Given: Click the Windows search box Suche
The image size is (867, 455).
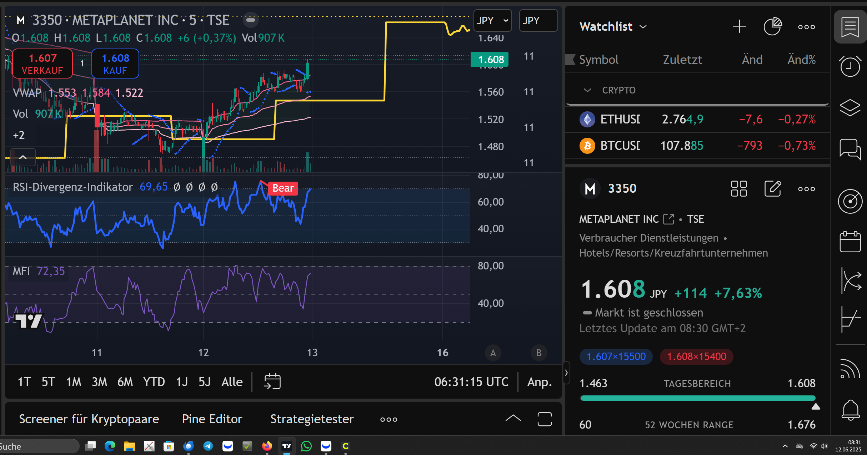Looking at the screenshot, I should point(39,446).
